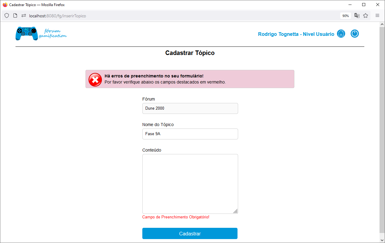This screenshot has width=385, height=243.
Task: Click the power logout icon
Action: point(355,34)
